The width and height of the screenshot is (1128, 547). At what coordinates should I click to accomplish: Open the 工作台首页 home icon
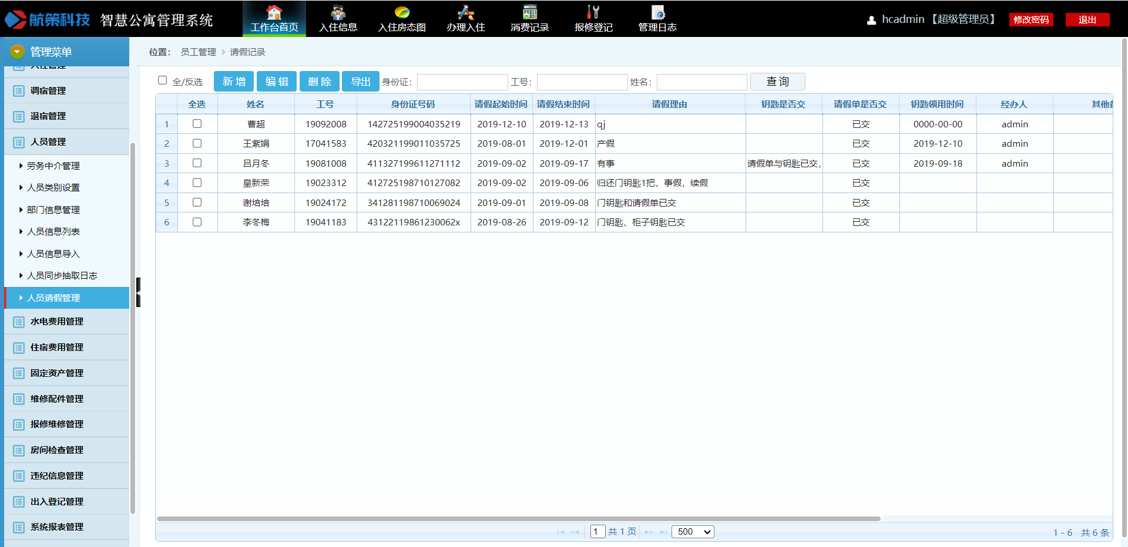pyautogui.click(x=274, y=12)
